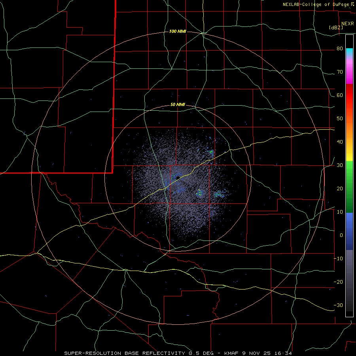Click the 30 value on the dBZ scale
Image resolution: width=356 pixels, height=356 pixels.
[340, 165]
